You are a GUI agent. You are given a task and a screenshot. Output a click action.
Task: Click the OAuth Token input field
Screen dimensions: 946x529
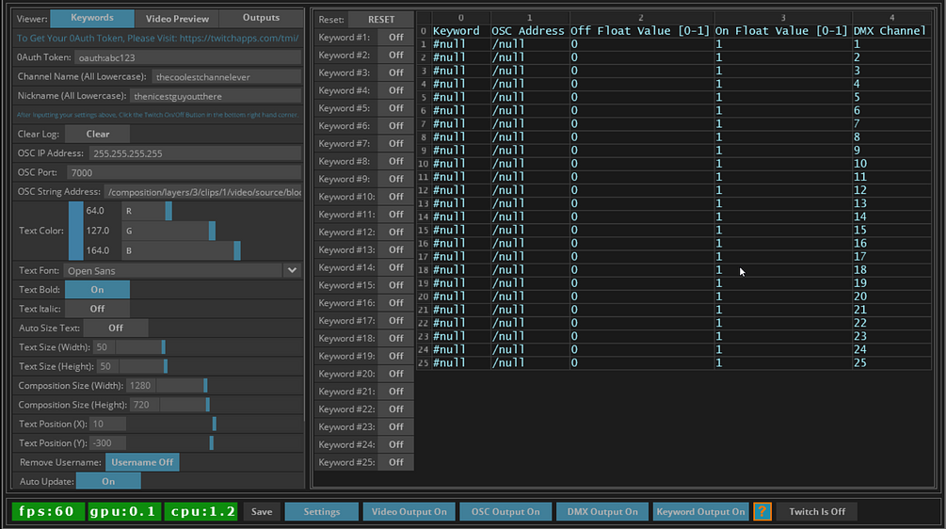pyautogui.click(x=187, y=58)
